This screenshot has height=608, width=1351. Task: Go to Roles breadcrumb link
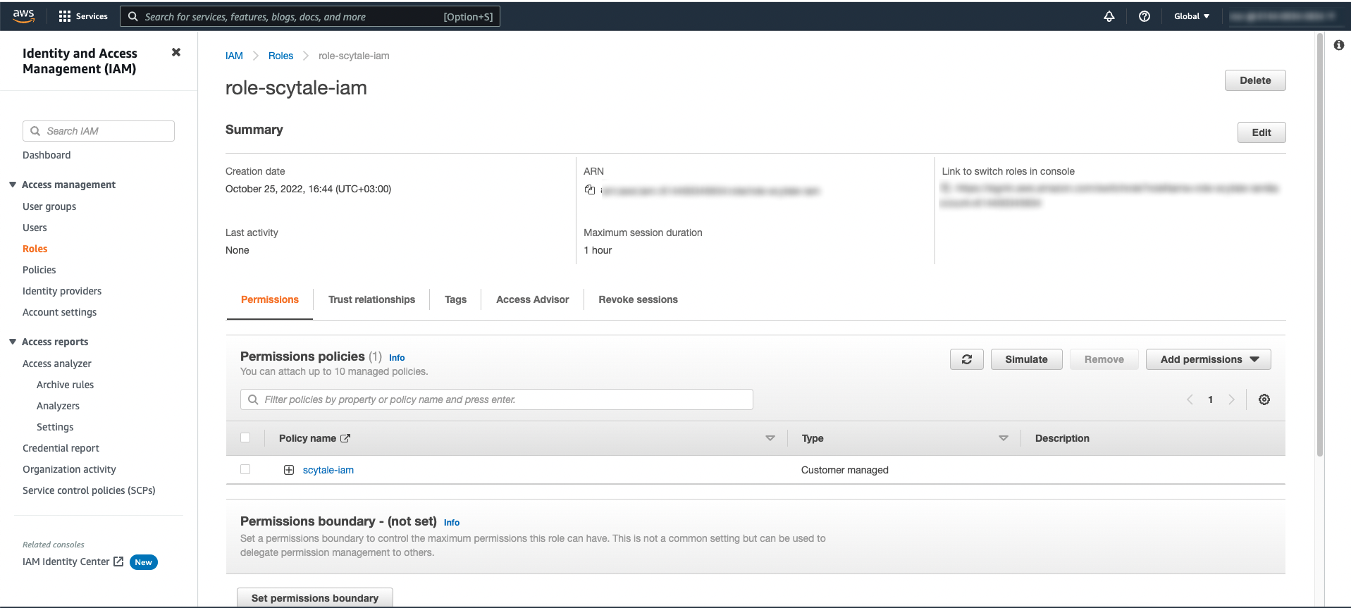(280, 56)
